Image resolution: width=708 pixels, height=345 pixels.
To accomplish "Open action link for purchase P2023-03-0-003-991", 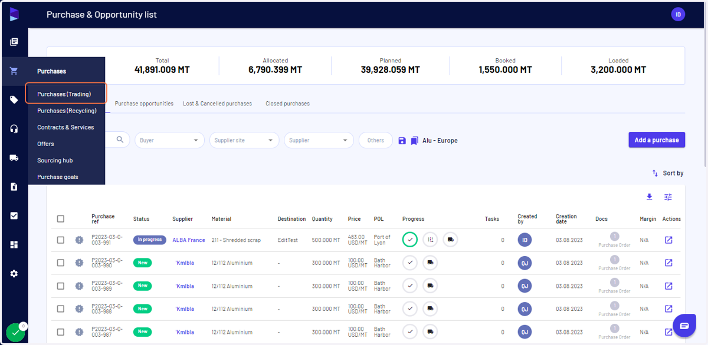I will click(668, 240).
